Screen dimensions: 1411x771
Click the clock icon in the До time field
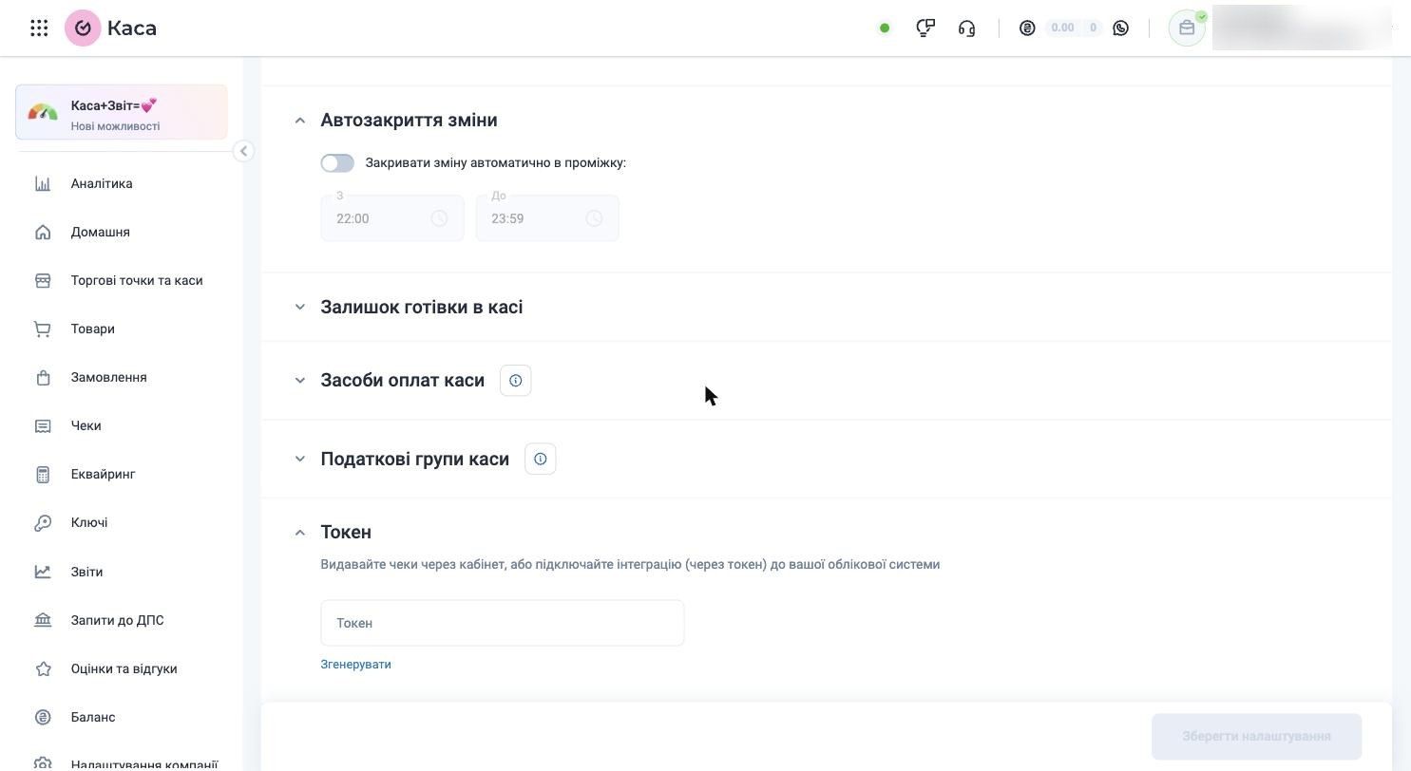(594, 218)
